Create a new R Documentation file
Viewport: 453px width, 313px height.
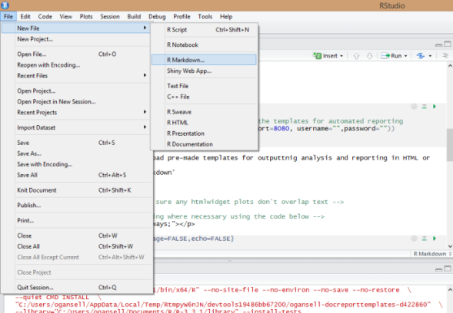[204, 144]
